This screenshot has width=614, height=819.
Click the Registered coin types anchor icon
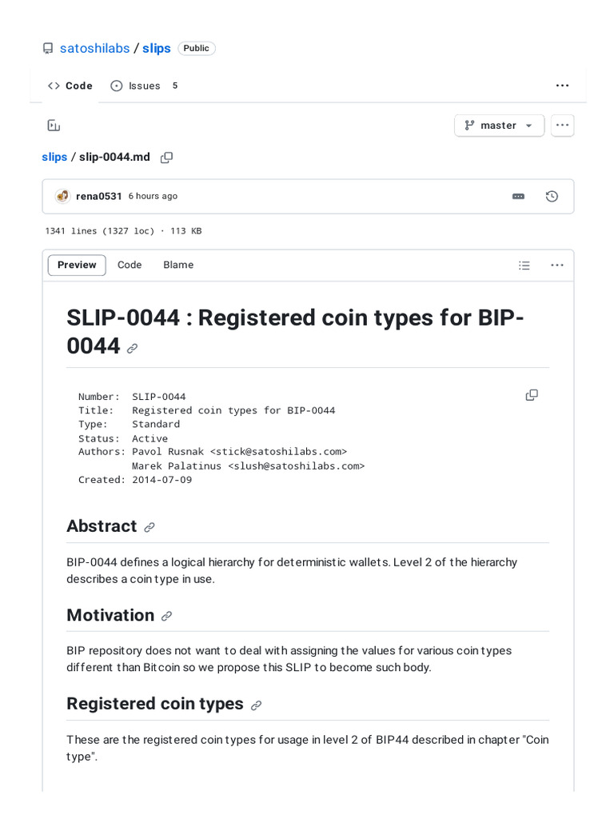point(256,705)
